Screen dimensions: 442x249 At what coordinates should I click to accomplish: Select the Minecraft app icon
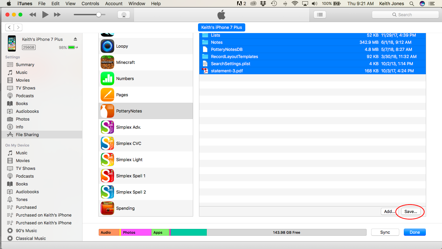tap(107, 62)
